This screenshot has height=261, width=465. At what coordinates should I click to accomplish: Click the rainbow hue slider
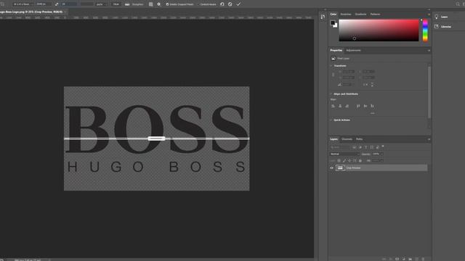425,30
